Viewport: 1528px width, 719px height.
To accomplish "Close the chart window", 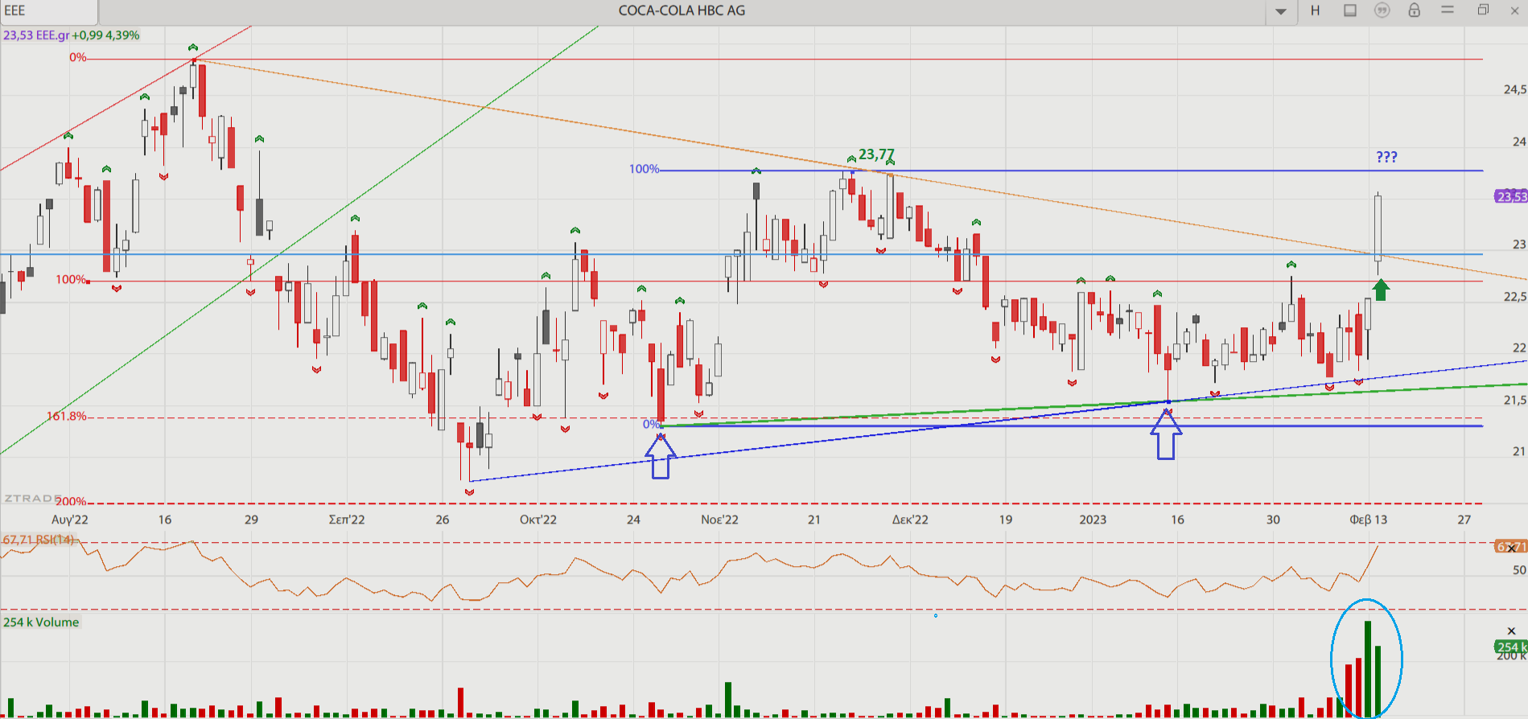I will 1515,10.
